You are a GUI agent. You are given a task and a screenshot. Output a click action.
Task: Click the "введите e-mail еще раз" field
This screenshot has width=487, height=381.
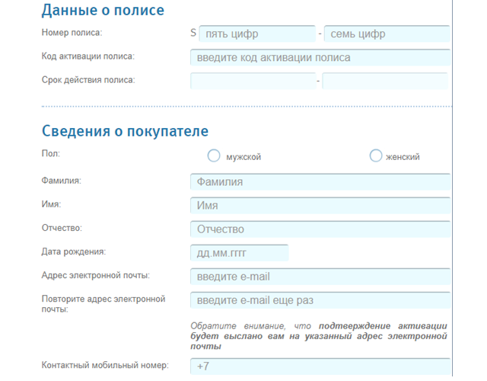tap(320, 300)
